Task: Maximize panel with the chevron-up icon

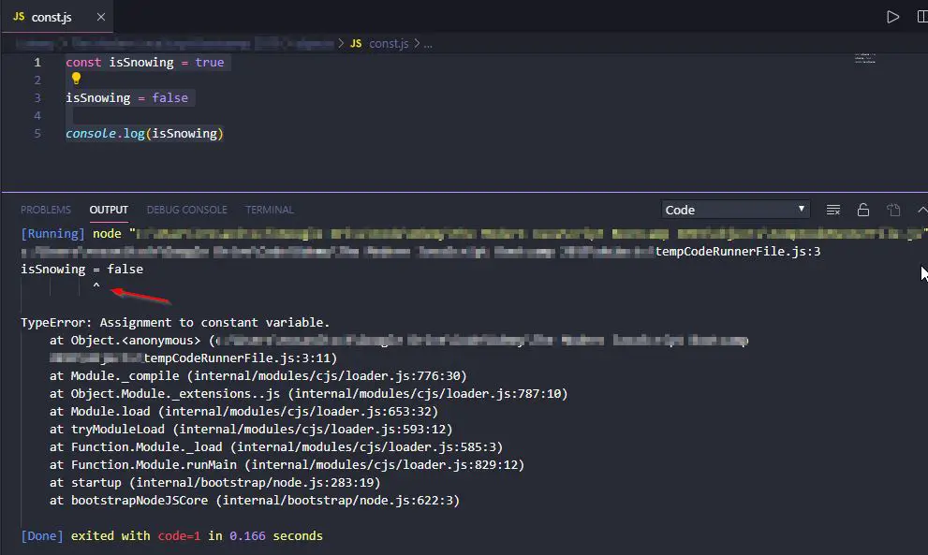Action: click(922, 210)
